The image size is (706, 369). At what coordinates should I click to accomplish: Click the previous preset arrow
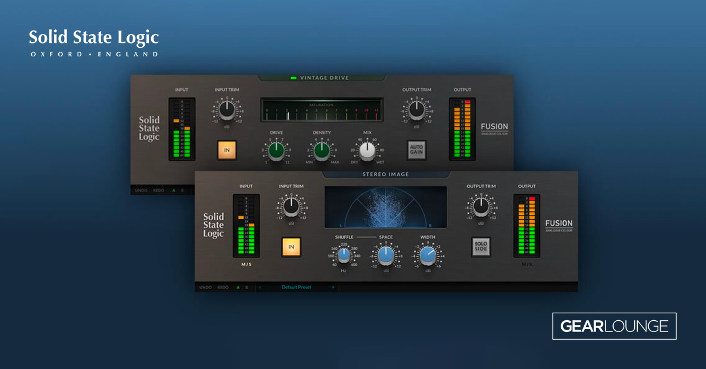pyautogui.click(x=259, y=287)
